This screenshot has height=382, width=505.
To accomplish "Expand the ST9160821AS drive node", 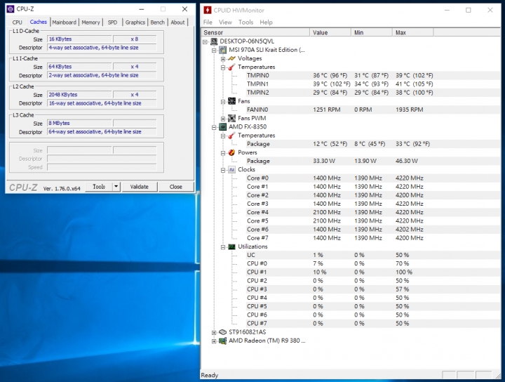I will pyautogui.click(x=214, y=332).
